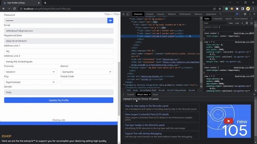Click the Styles filter input
Viewport: 257px width, 144px height.
coord(215,23)
